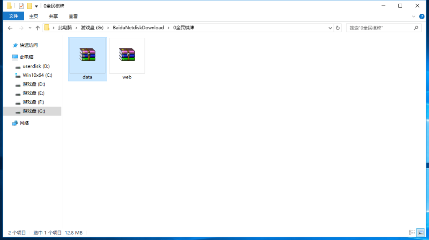The height and width of the screenshot is (240, 429).
Task: Click 0全民棋牌 in the address path
Action: (x=183, y=28)
